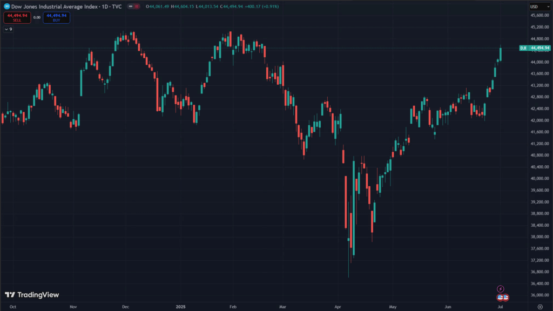Click the Dow Jones symbol logo icon

(6, 6)
